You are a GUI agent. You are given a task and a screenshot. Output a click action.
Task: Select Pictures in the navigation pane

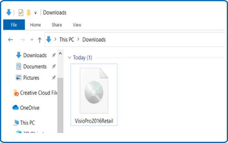31,78
